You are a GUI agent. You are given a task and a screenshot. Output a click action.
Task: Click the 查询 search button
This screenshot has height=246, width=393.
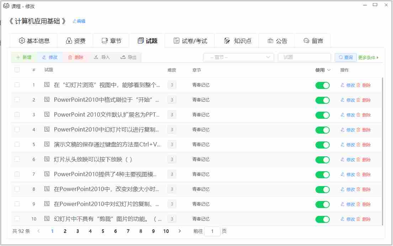(345, 57)
